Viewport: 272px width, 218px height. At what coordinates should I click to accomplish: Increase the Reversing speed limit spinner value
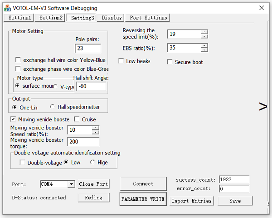point(204,32)
